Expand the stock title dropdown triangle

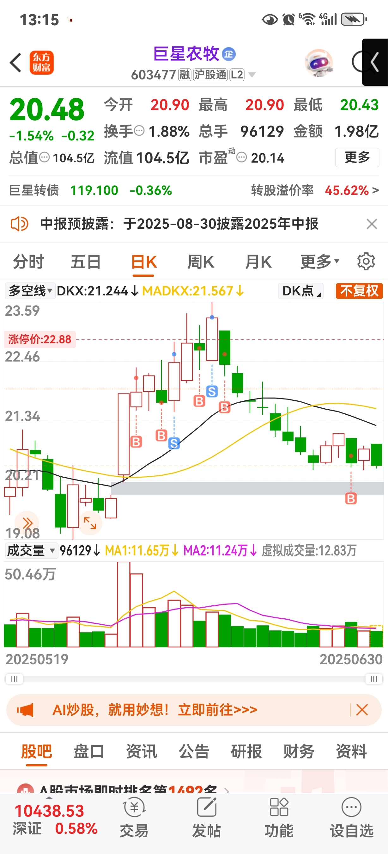tap(252, 75)
